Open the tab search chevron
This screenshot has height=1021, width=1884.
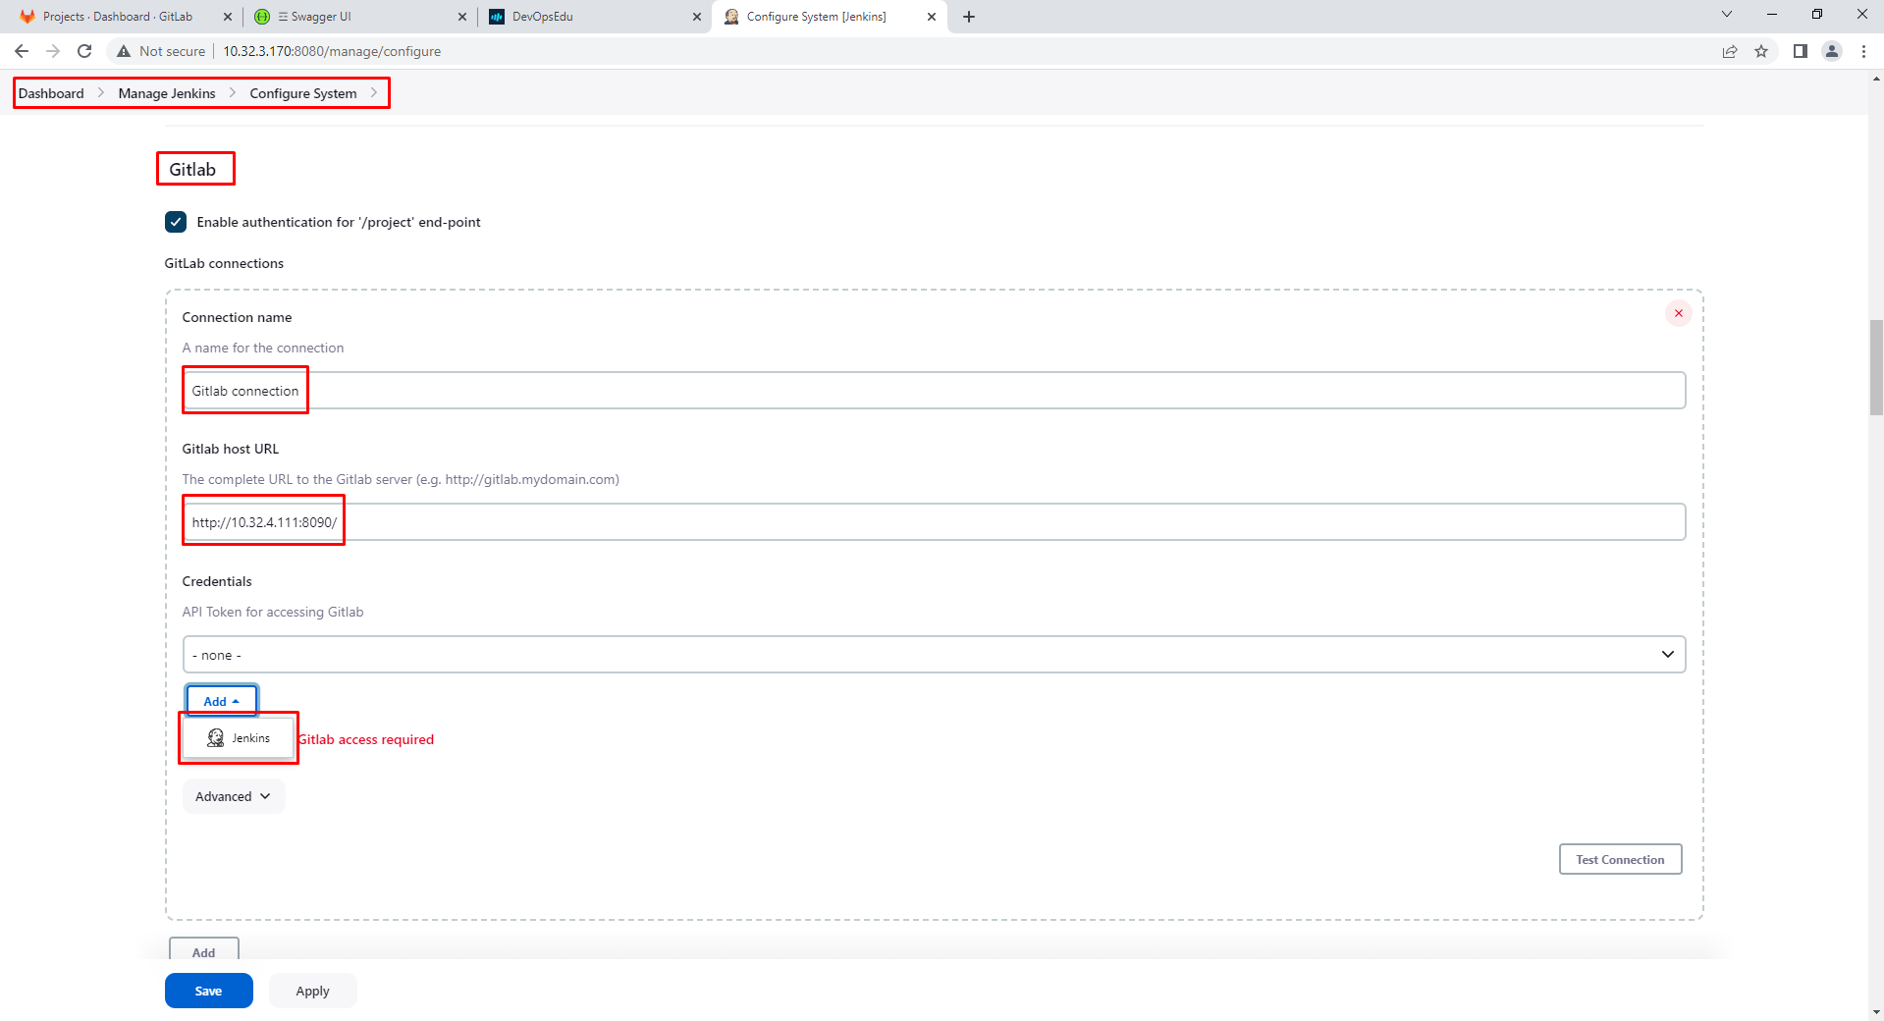point(1727,15)
